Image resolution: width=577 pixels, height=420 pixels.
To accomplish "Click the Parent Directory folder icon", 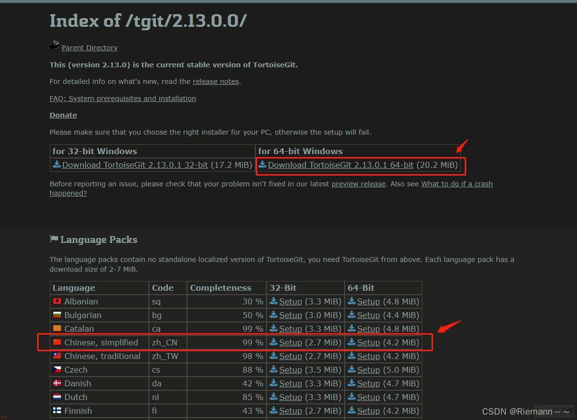I will (x=55, y=45).
